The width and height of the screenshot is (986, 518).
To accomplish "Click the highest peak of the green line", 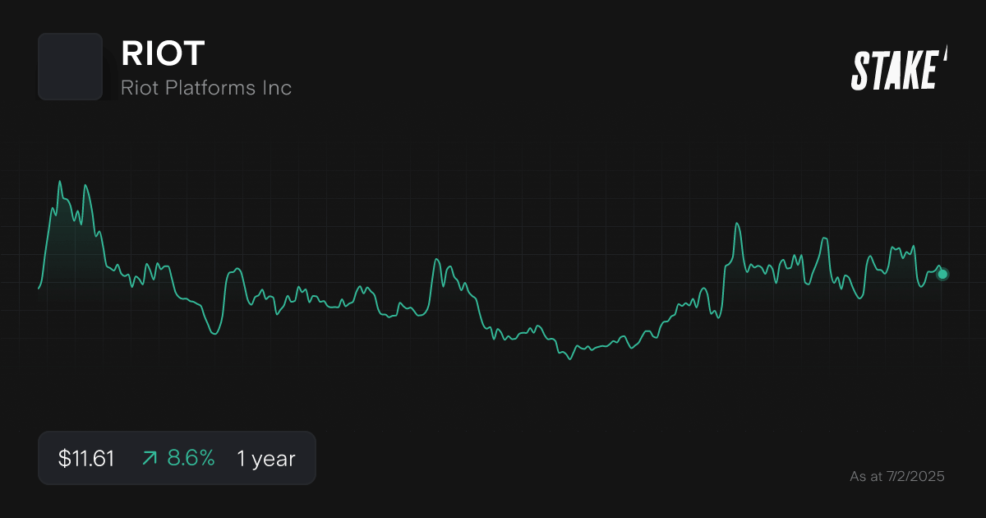I will [x=61, y=181].
